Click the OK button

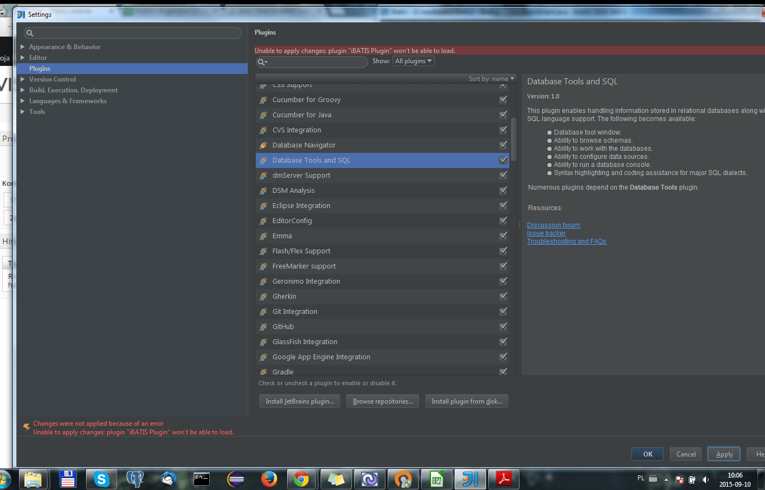(648, 454)
